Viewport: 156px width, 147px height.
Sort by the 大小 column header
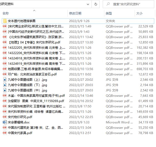pos(139,13)
